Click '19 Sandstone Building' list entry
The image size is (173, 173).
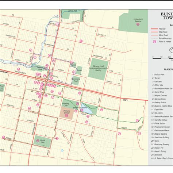point(160,138)
